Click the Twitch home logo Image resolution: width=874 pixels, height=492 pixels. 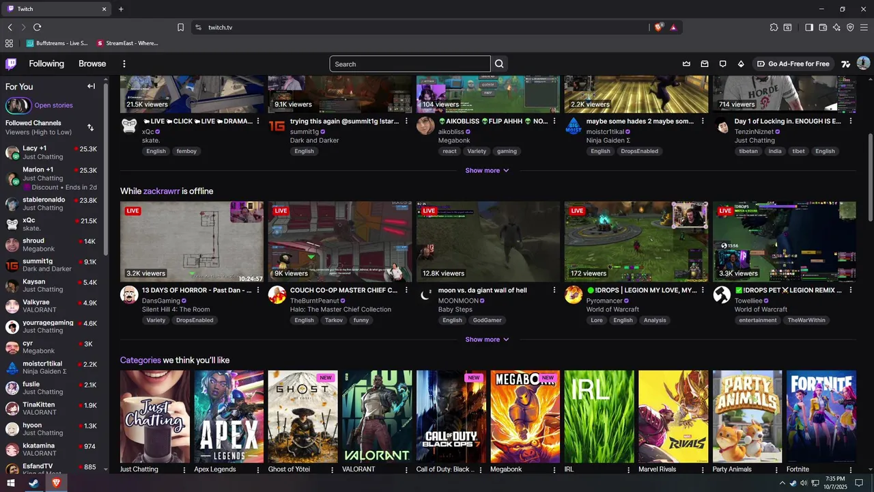coord(11,64)
